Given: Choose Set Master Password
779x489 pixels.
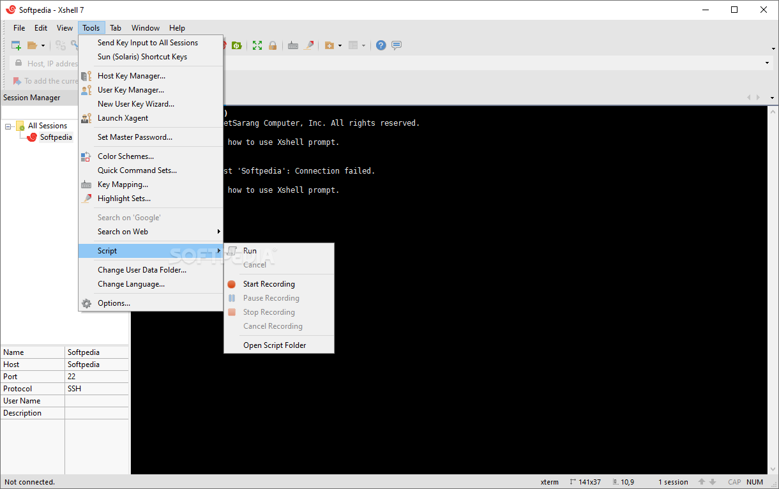Looking at the screenshot, I should coord(151,137).
